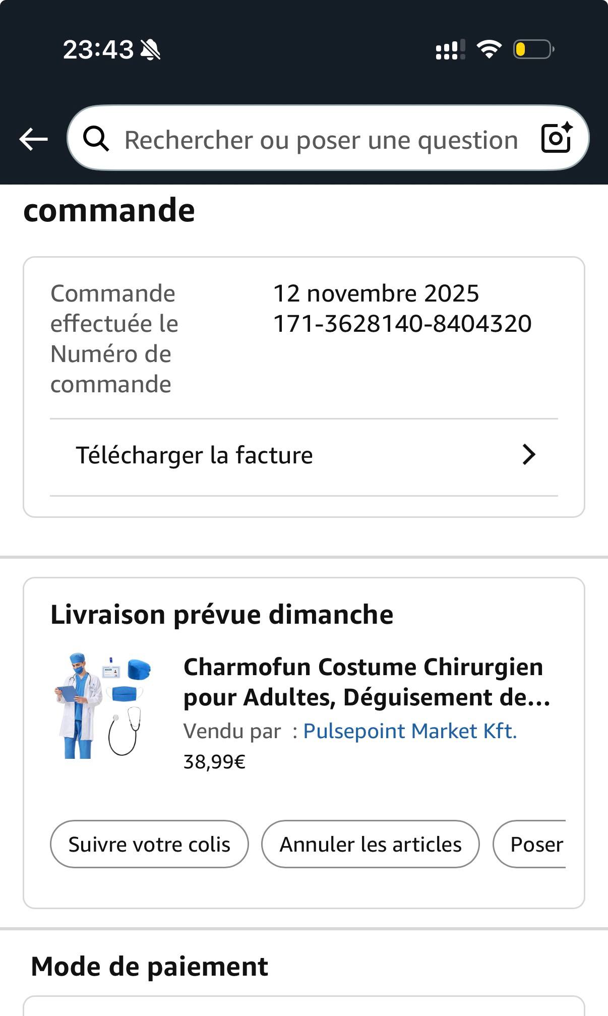Tap the muted bell status icon
This screenshot has width=608, height=1016.
pos(150,50)
